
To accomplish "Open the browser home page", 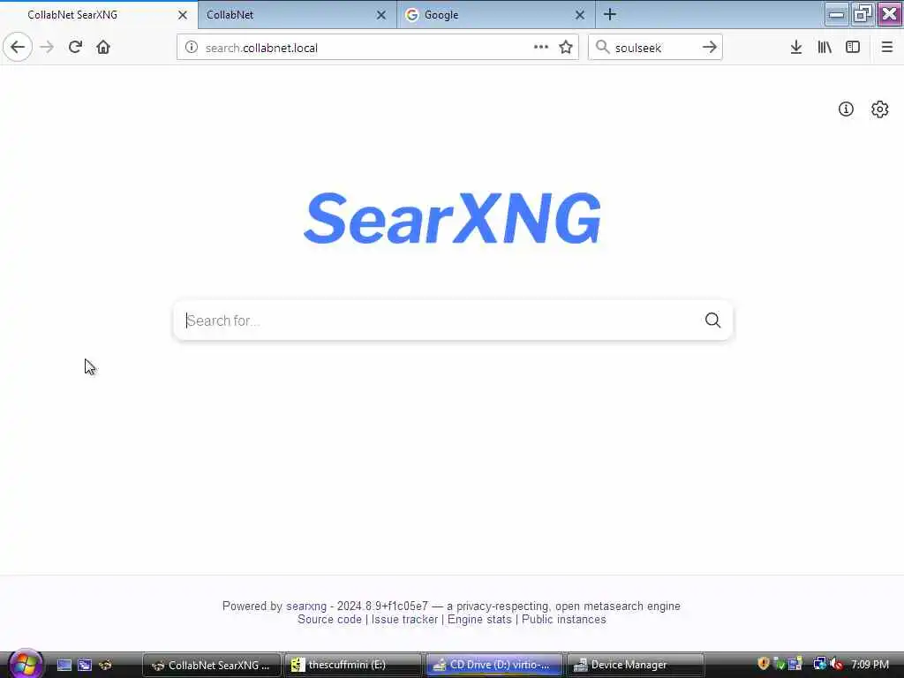I will (x=103, y=48).
